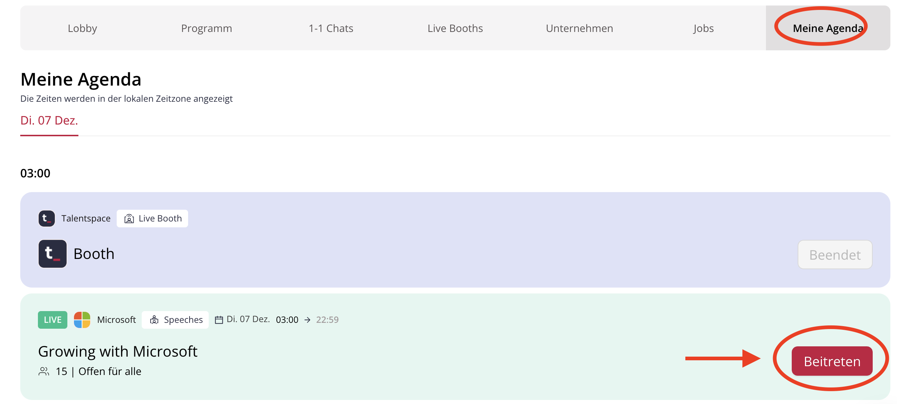
Task: Click the Talentspace company name
Action: 86,219
